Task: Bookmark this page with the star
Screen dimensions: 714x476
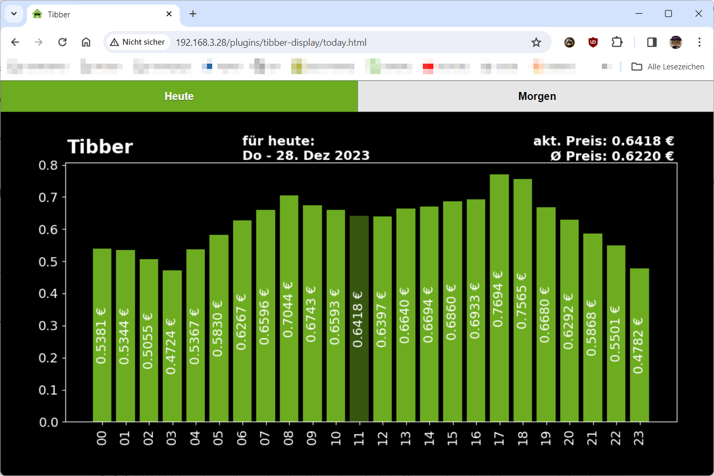Action: 536,42
